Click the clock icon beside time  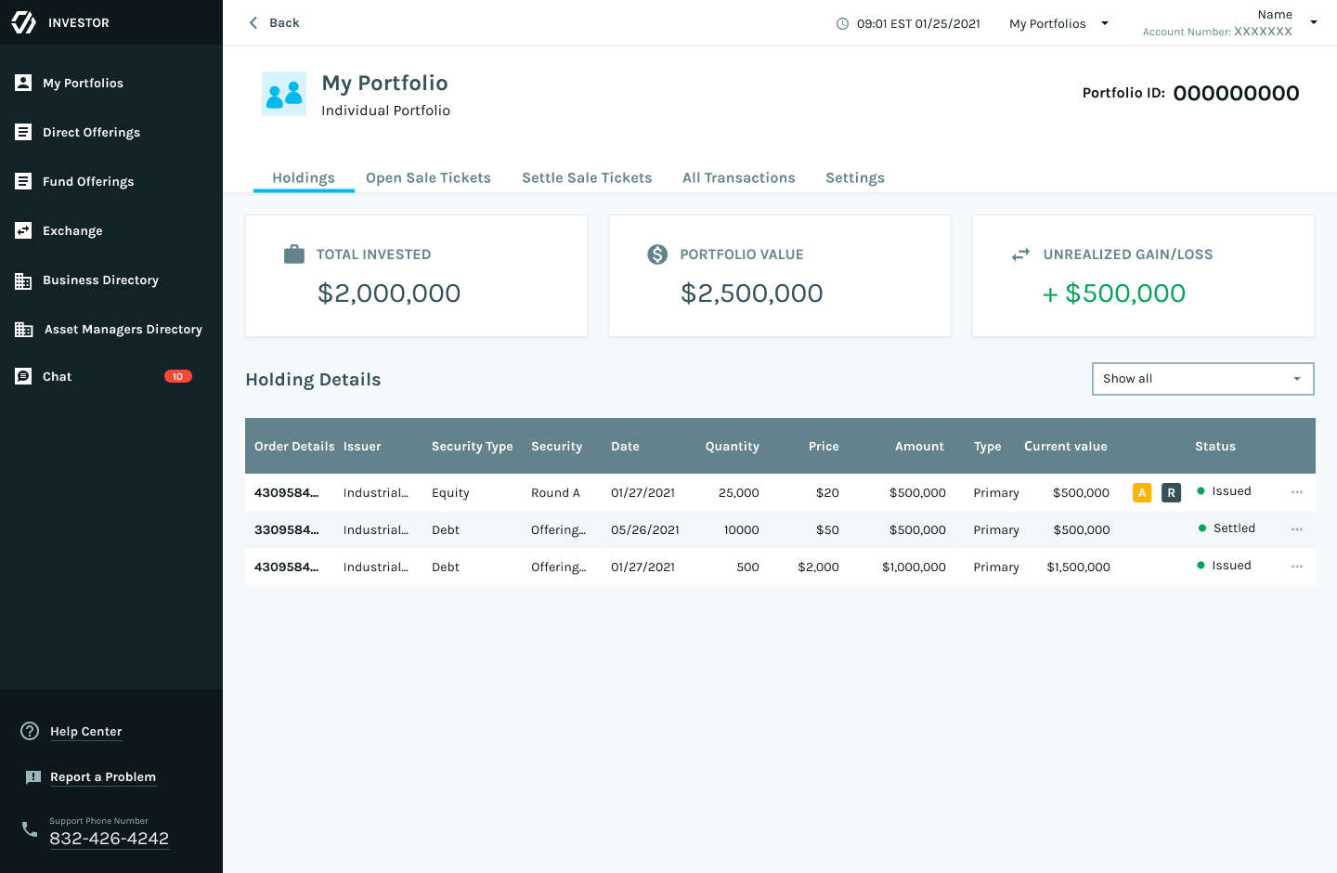(842, 23)
